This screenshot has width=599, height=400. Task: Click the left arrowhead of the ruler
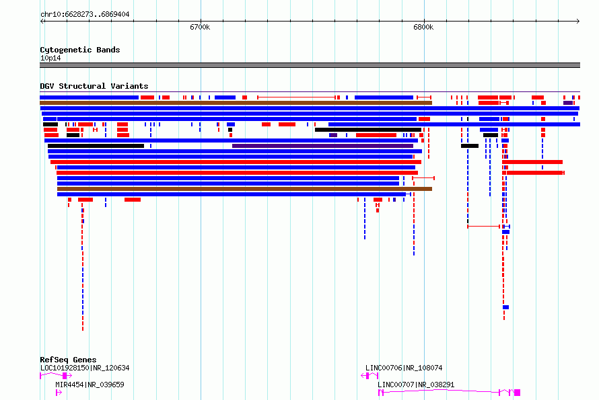pyautogui.click(x=42, y=22)
